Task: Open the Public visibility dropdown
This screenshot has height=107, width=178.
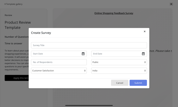Action: tap(119, 62)
